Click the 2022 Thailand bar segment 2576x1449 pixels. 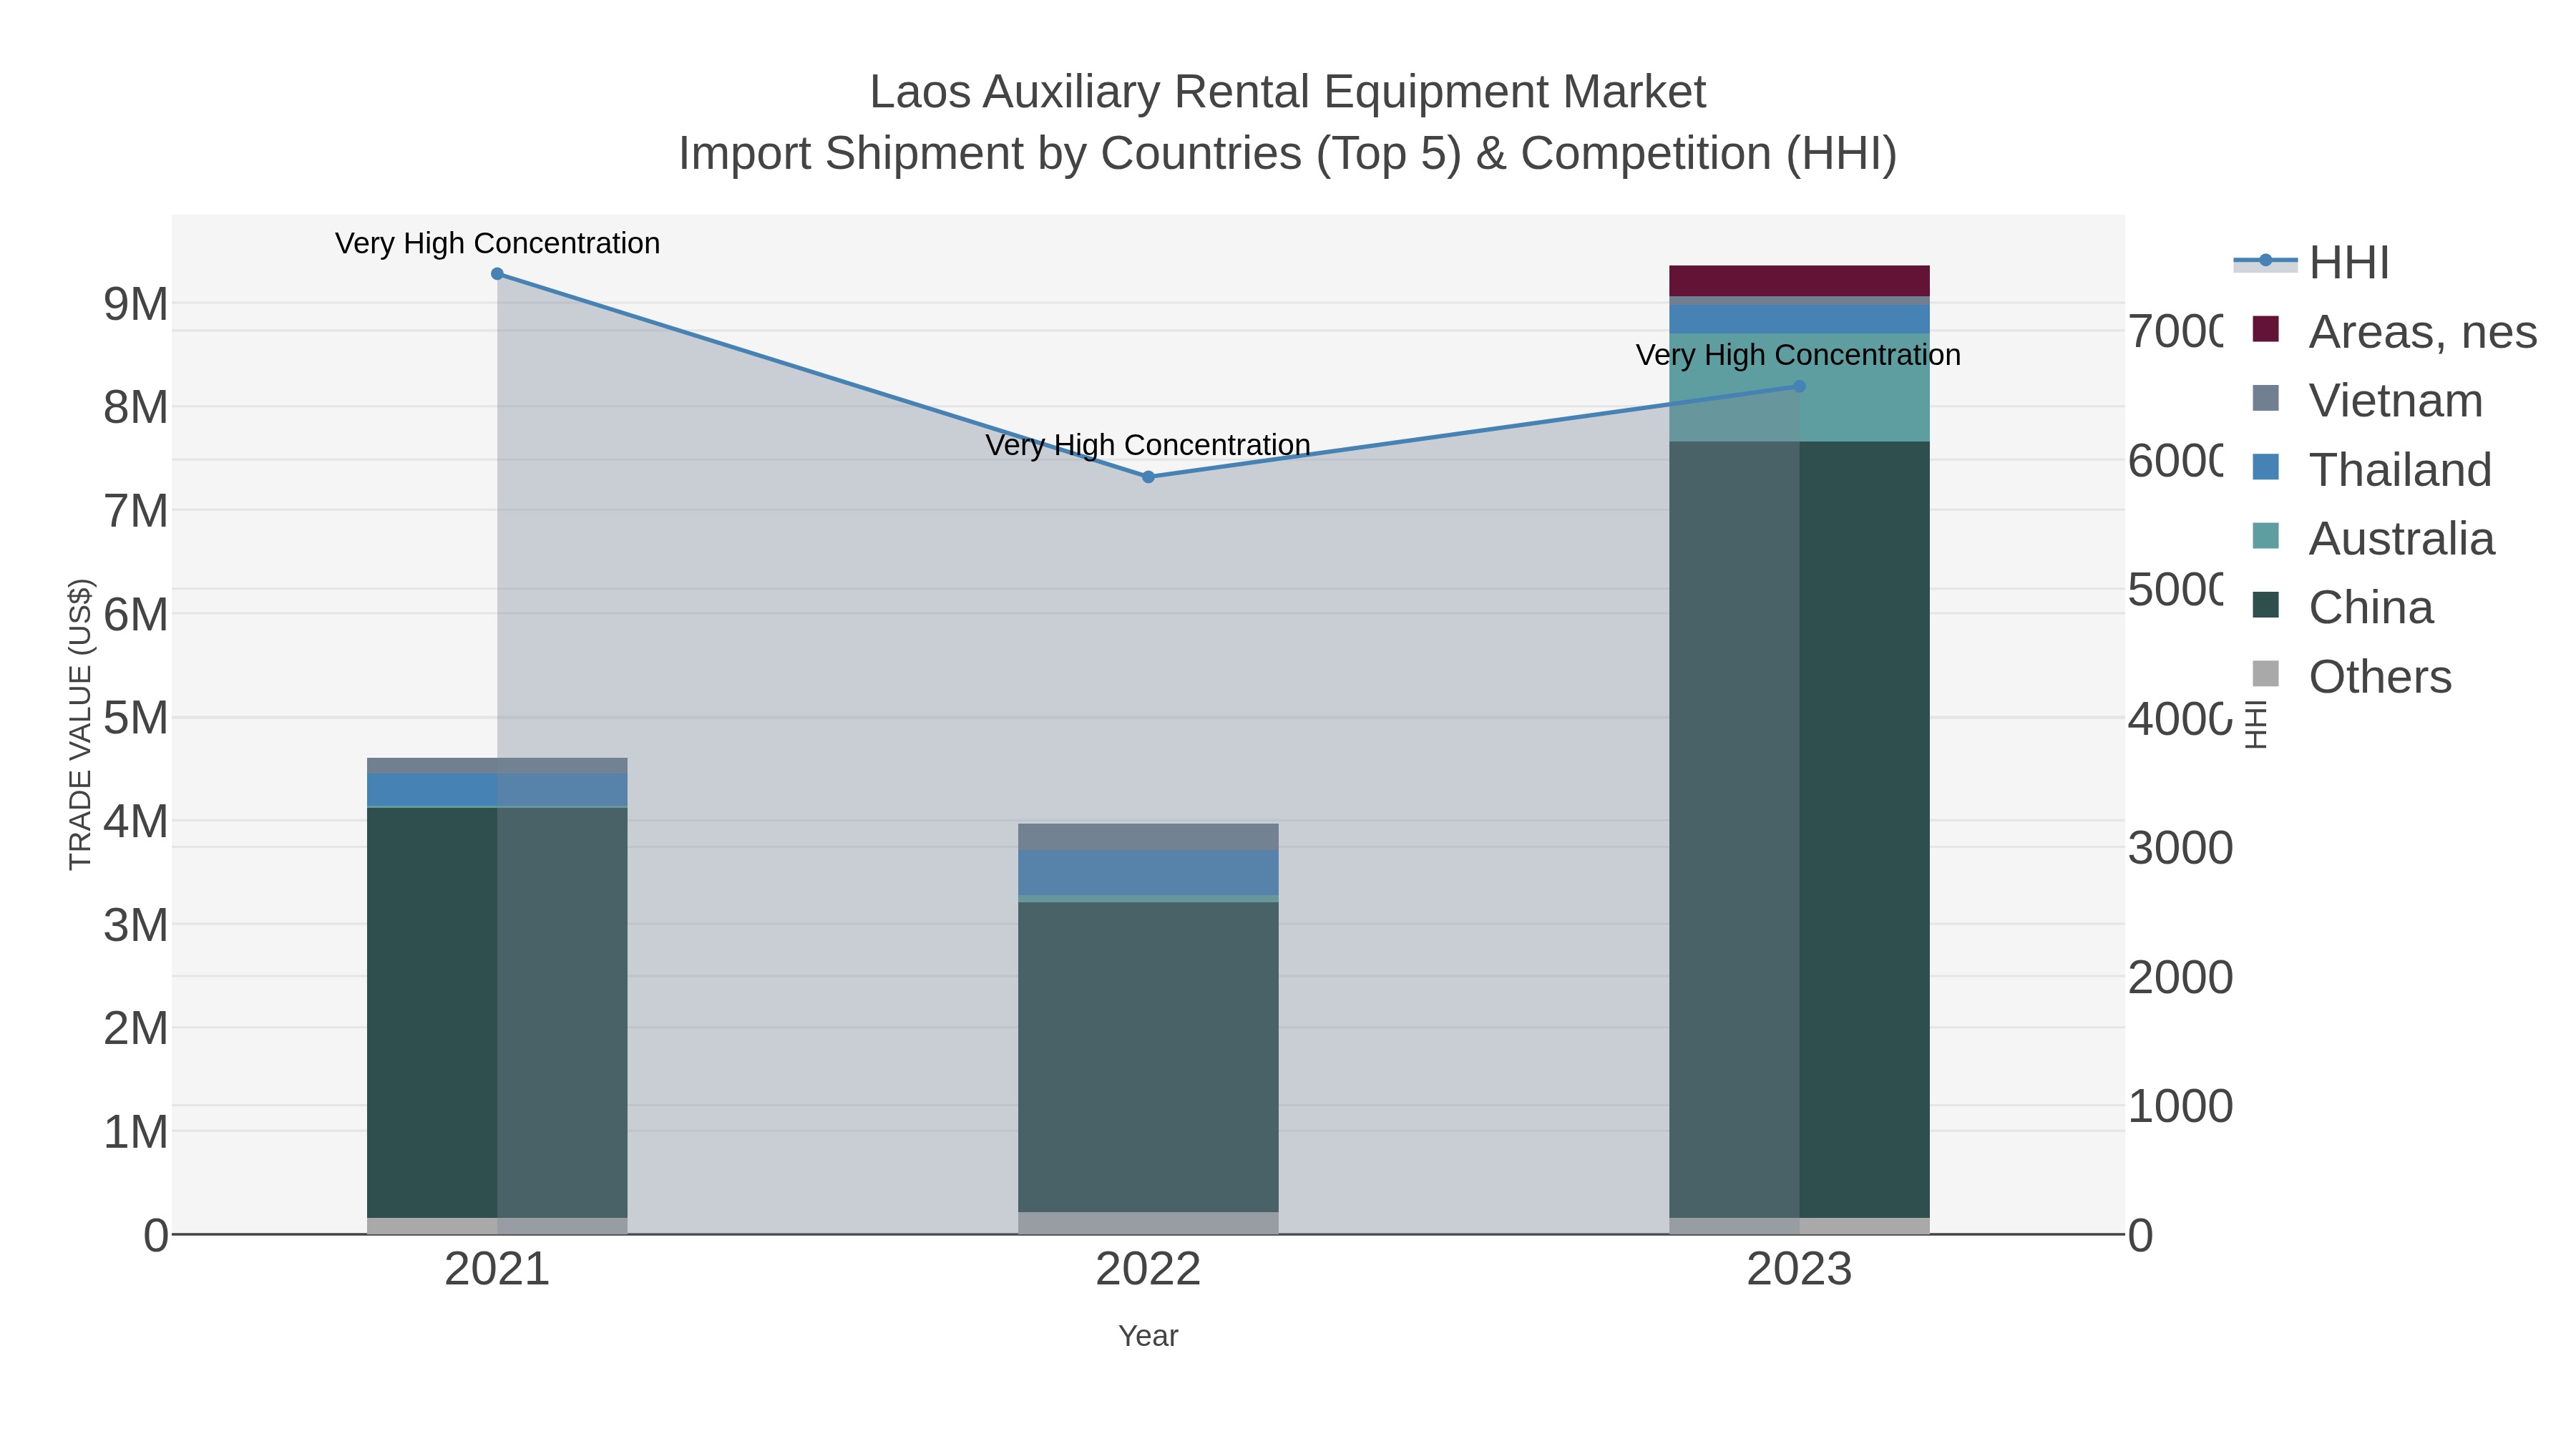(1148, 873)
